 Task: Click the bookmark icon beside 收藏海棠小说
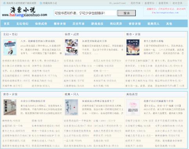coord(41,3)
